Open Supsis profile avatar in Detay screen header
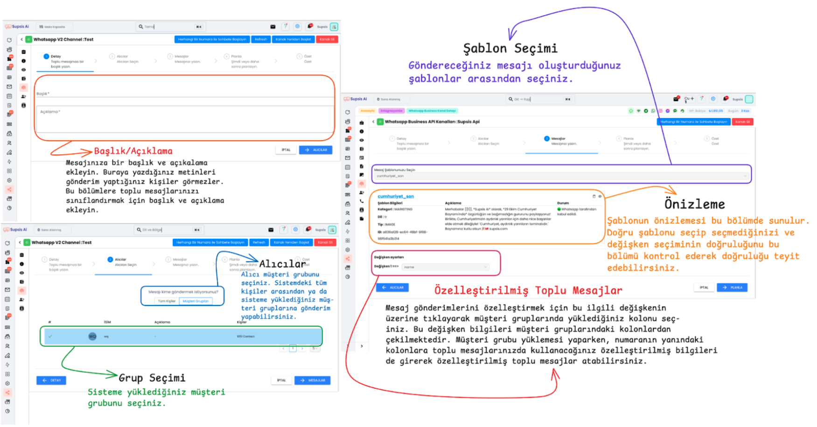817x427 pixels. (334, 27)
